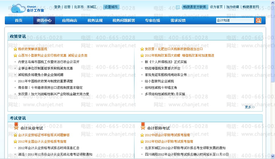Click star icon beside 山西对小型微利企业实行税收优惠
275x159 pixels.
tap(15, 56)
